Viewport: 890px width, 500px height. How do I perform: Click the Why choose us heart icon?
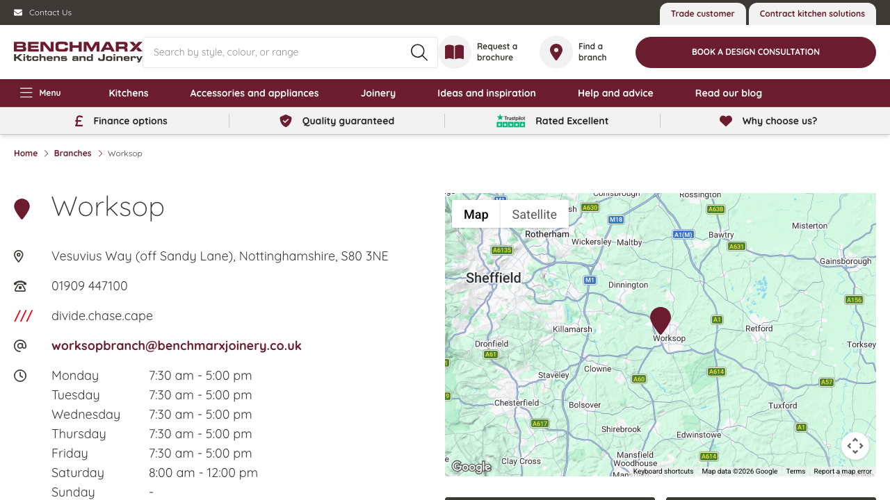coord(725,120)
